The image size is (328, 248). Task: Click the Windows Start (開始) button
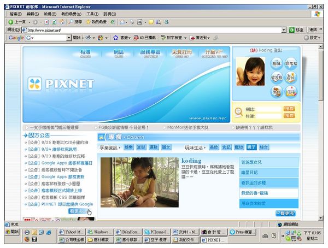click(12, 232)
